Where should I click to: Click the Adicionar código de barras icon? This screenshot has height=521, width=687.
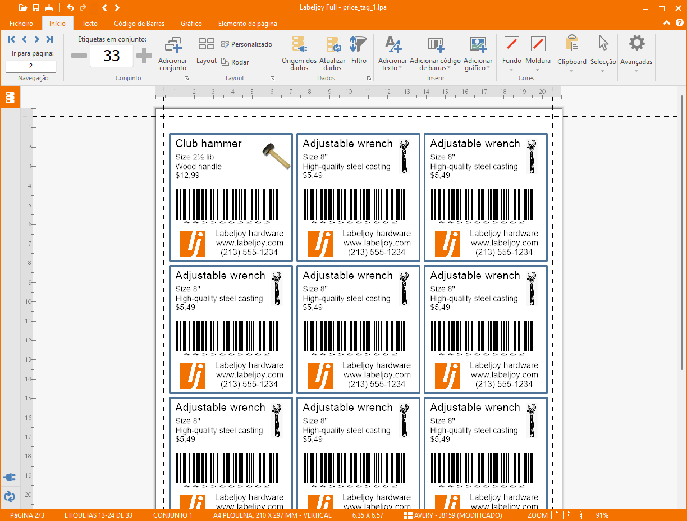(436, 45)
